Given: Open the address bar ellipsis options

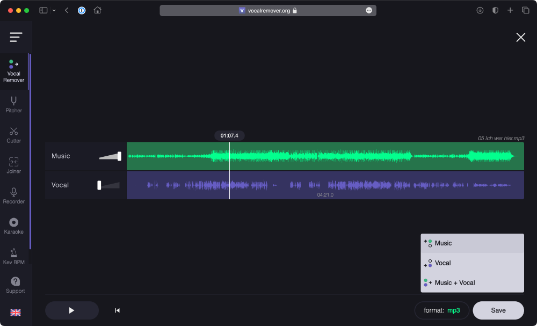Looking at the screenshot, I should pyautogui.click(x=369, y=11).
